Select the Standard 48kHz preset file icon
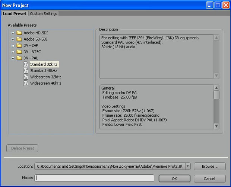 coord(26,71)
